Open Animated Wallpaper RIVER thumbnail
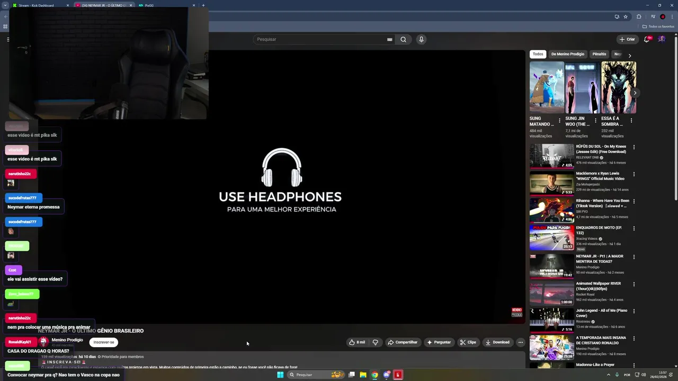The width and height of the screenshot is (678, 381). click(x=551, y=293)
